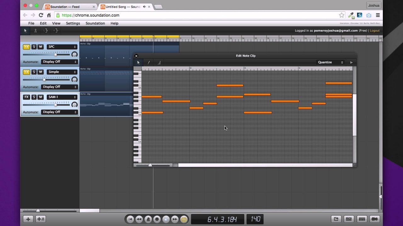Toggle the metronome button
This screenshot has width=403, height=226.
pos(148,219)
